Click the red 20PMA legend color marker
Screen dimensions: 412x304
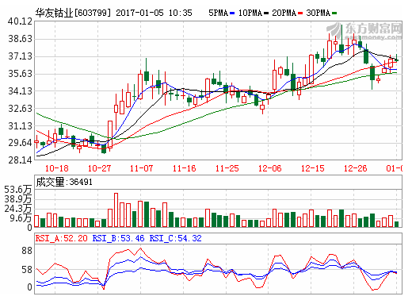300,13
